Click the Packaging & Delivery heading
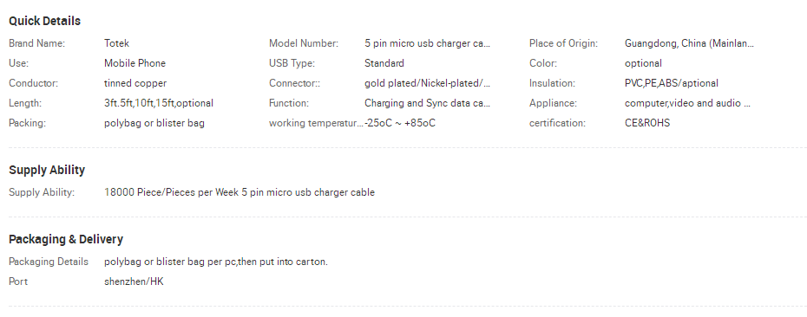The image size is (807, 317). tap(66, 239)
